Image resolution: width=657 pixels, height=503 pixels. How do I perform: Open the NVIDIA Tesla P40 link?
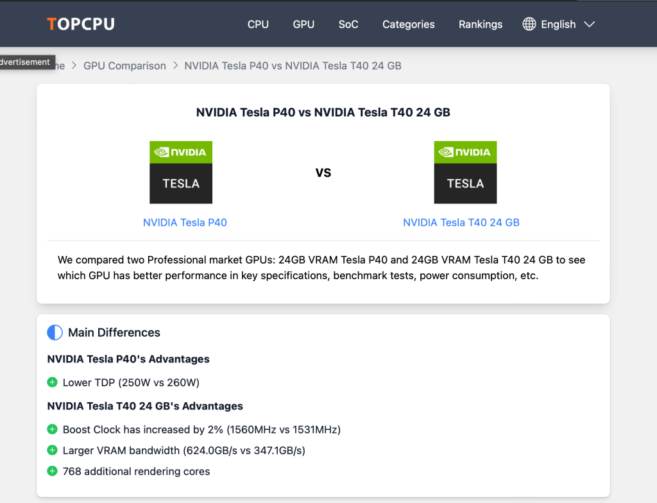(x=185, y=223)
